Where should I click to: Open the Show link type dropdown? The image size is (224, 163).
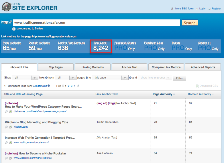[x=25, y=78]
